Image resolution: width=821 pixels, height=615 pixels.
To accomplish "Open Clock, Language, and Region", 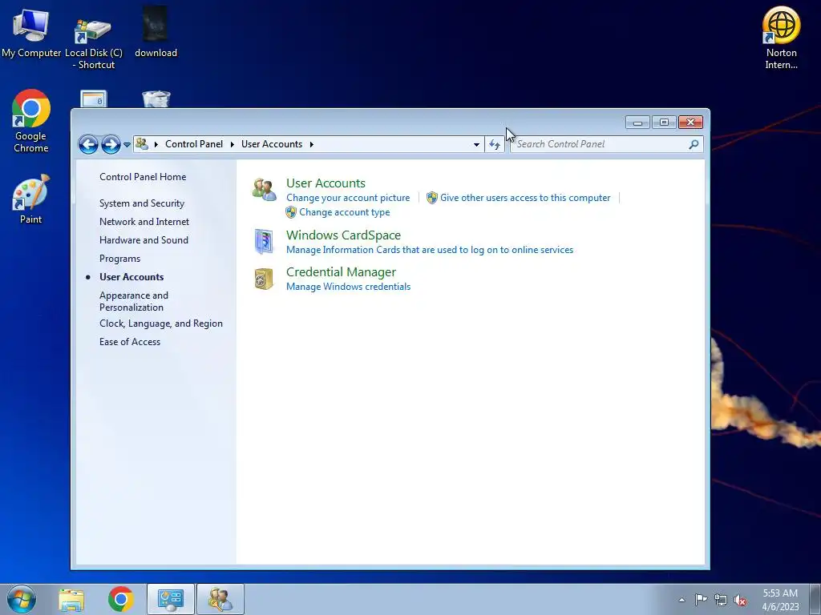I will click(160, 324).
